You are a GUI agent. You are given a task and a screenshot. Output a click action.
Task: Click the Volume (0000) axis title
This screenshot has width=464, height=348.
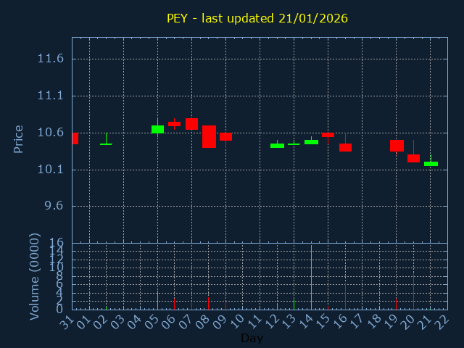click(34, 276)
